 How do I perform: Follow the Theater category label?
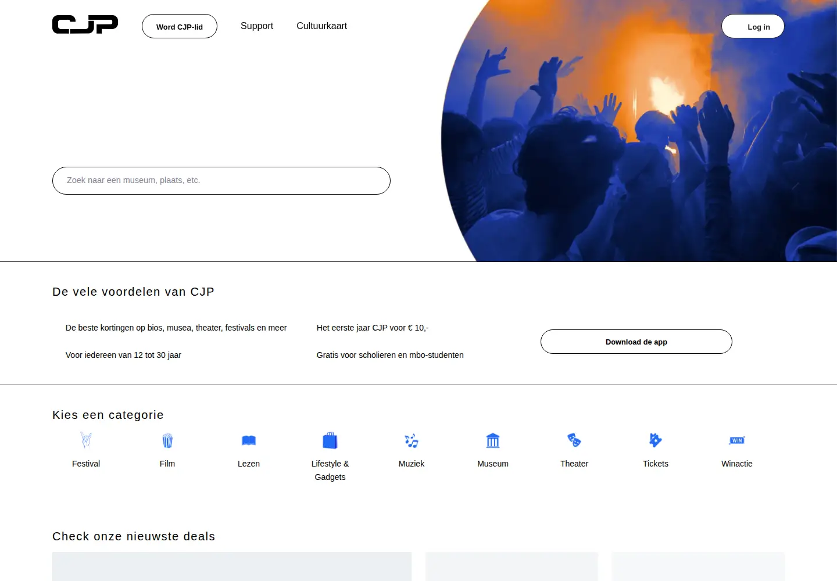[574, 464]
